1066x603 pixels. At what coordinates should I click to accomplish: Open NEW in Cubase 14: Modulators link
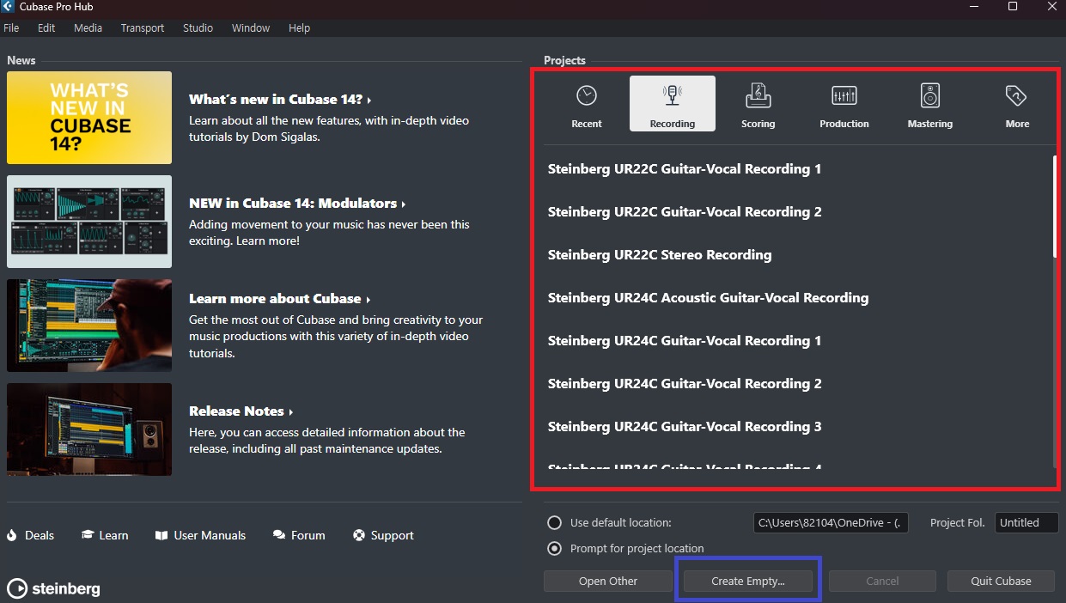tap(297, 203)
